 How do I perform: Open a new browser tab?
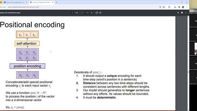point(57,2)
